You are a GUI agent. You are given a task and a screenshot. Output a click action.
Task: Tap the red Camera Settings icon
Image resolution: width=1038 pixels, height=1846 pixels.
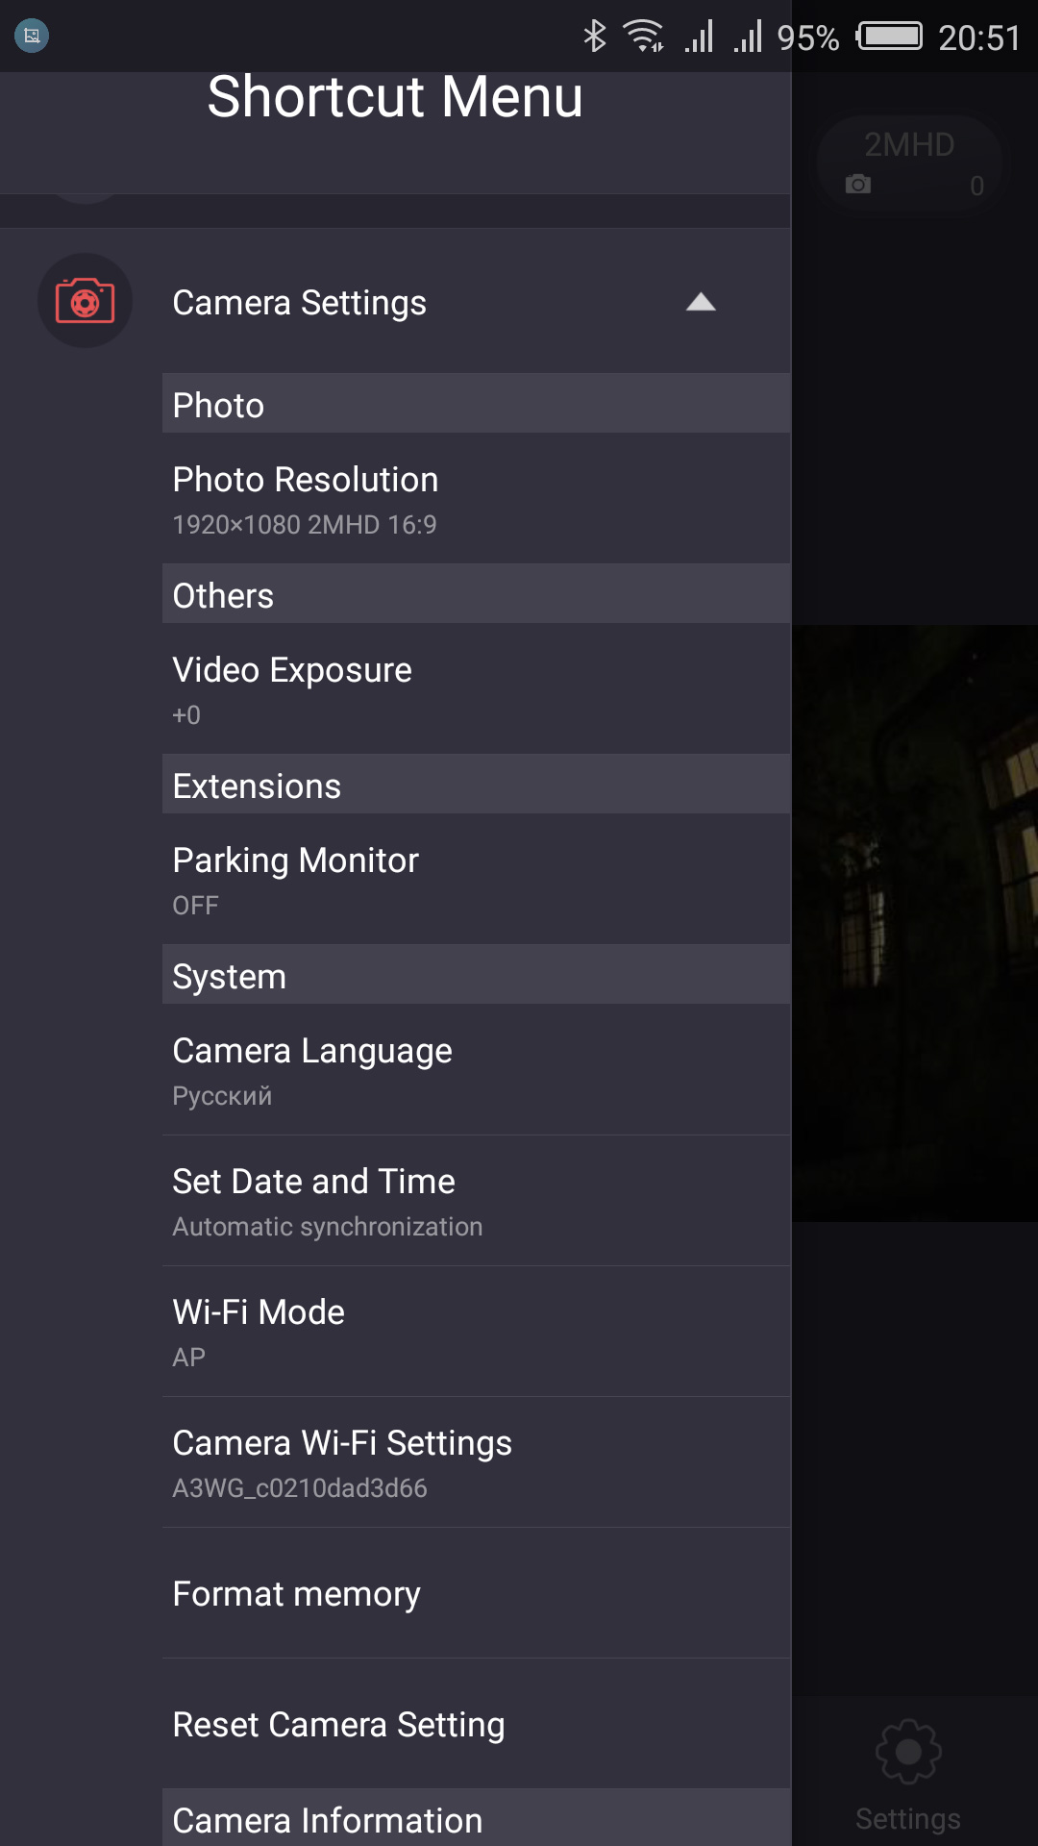[85, 301]
